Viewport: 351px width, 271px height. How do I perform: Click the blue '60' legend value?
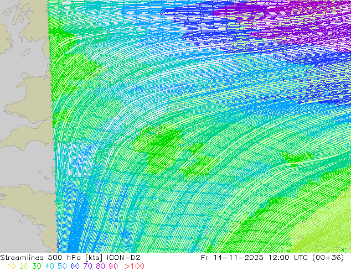pyautogui.click(x=75, y=267)
